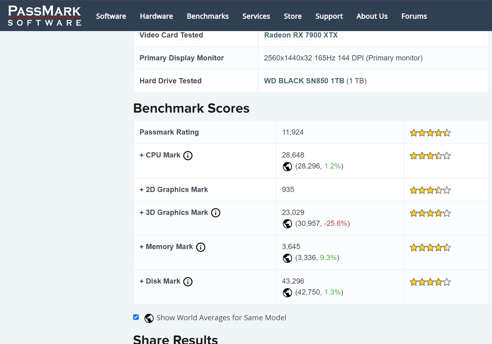This screenshot has width=492, height=344.
Task: Click the Primary Display Monitor label
Action: tap(182, 58)
